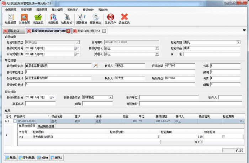Screen dimensions: 249x163
Task: Click the 2011-05-26 date cell
Action: 164,121
